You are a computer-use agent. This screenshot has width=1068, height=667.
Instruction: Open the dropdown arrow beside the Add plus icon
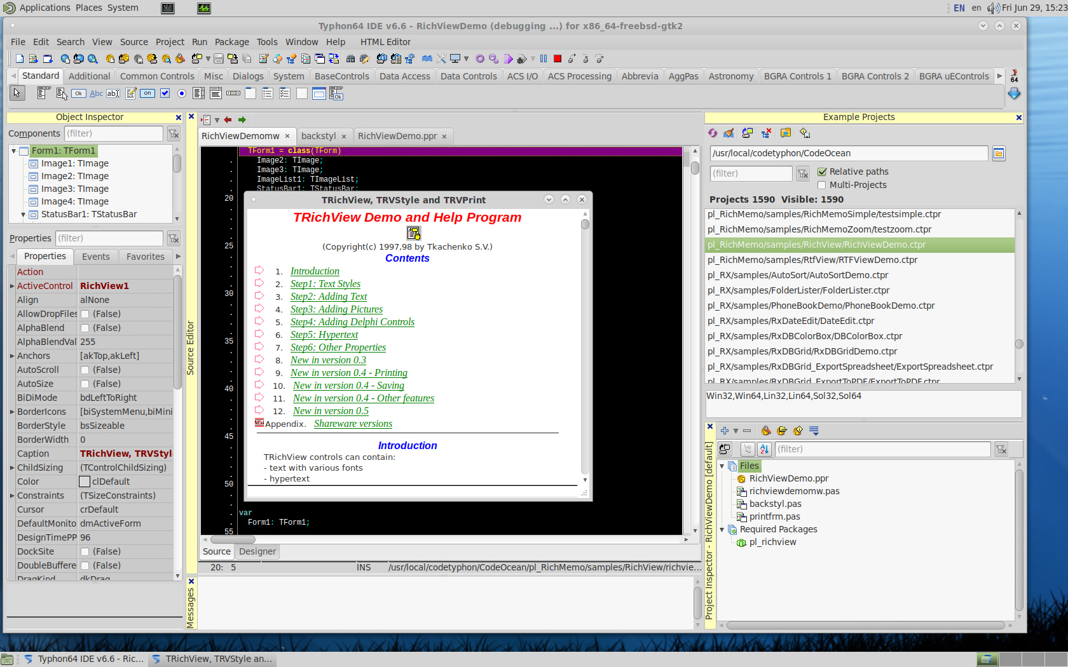tap(736, 431)
